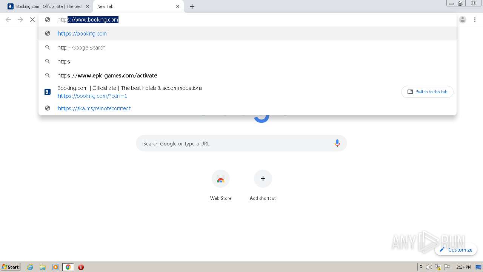This screenshot has height=272, width=483.
Task: Open the Windows Start menu
Action: [x=11, y=267]
